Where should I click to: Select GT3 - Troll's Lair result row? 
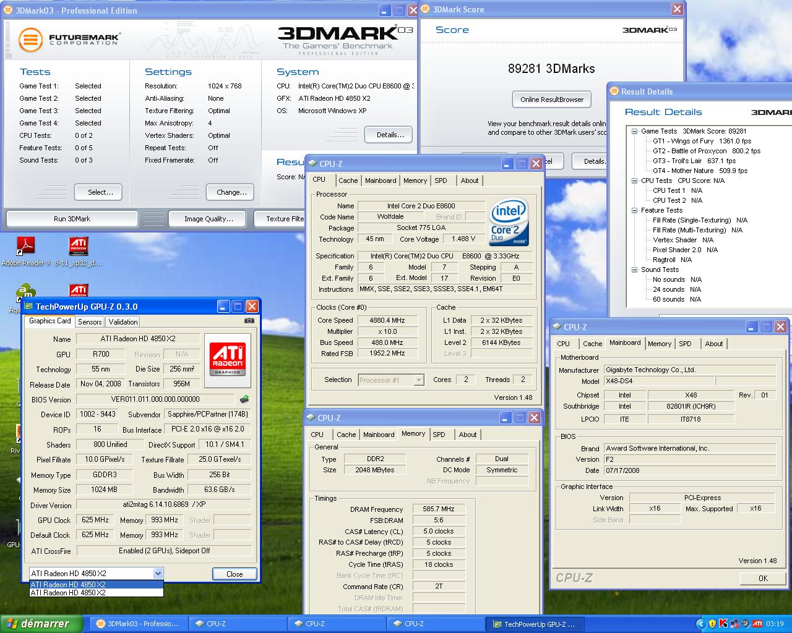694,161
